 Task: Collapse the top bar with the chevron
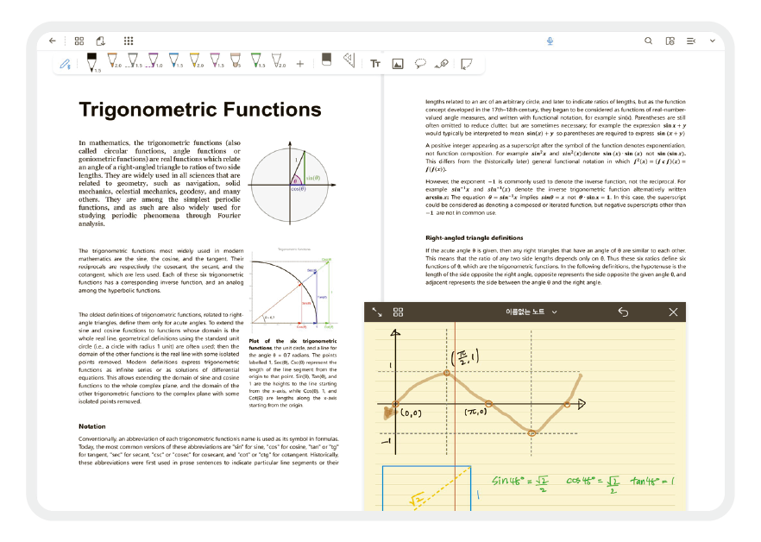pyautogui.click(x=713, y=41)
